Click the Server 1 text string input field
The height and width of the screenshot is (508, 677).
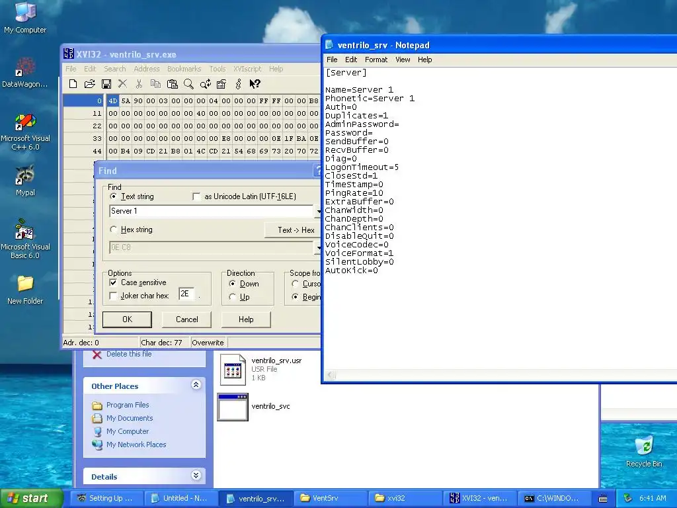(x=212, y=211)
